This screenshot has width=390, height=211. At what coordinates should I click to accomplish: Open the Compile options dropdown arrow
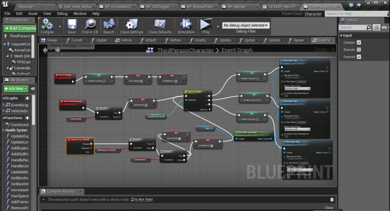point(59,26)
